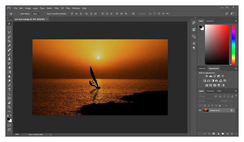Add a Levels adjustment

tap(211, 76)
